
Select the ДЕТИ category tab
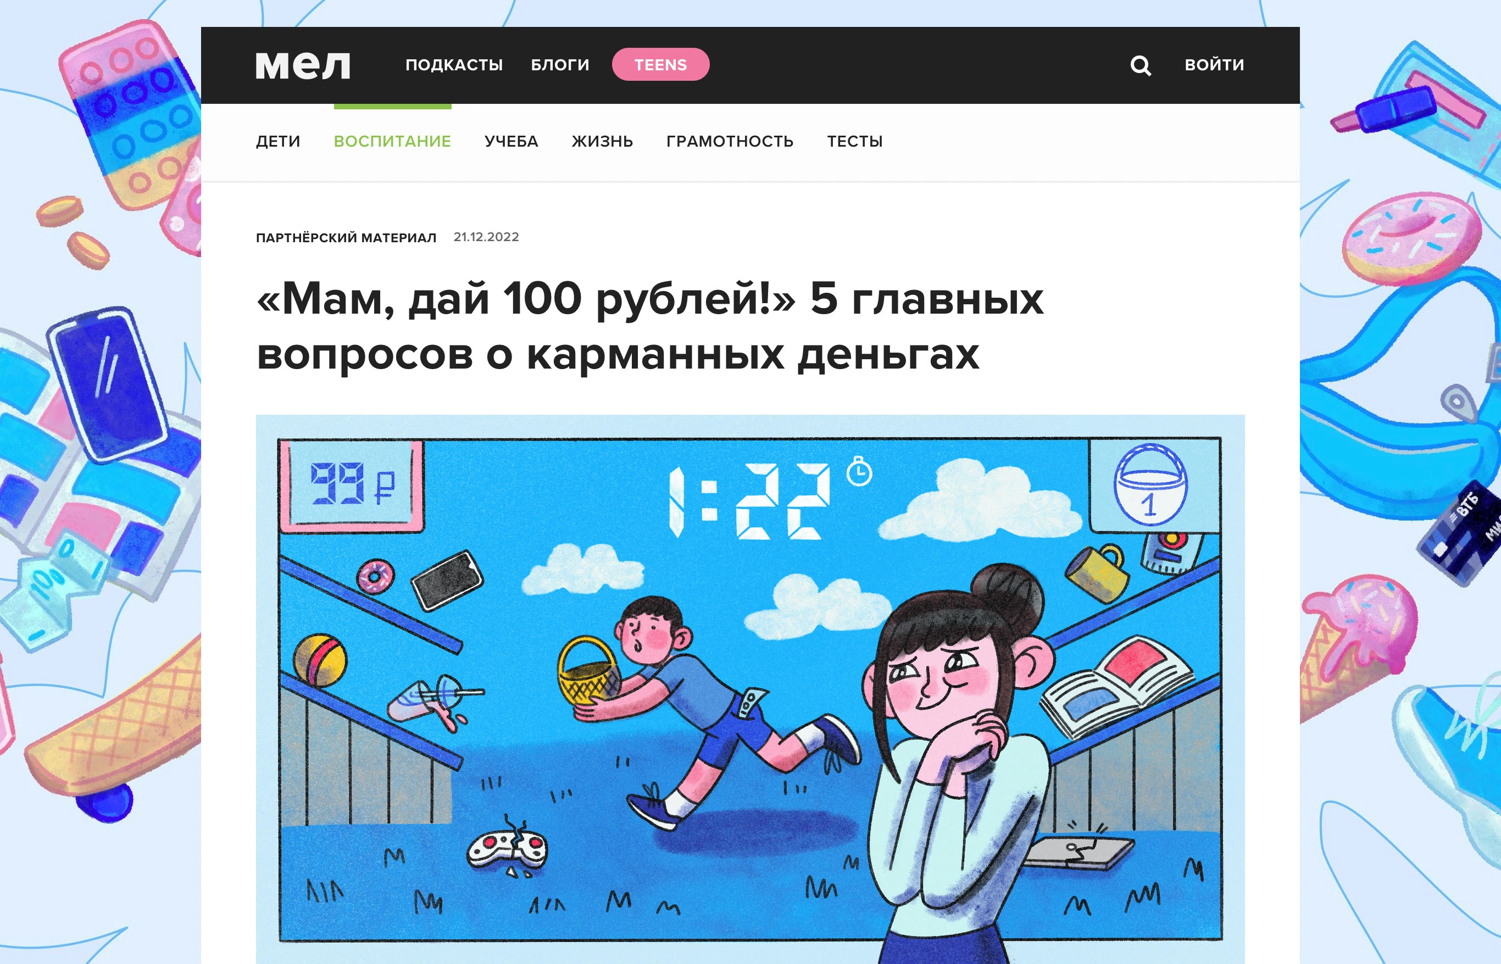click(x=278, y=142)
